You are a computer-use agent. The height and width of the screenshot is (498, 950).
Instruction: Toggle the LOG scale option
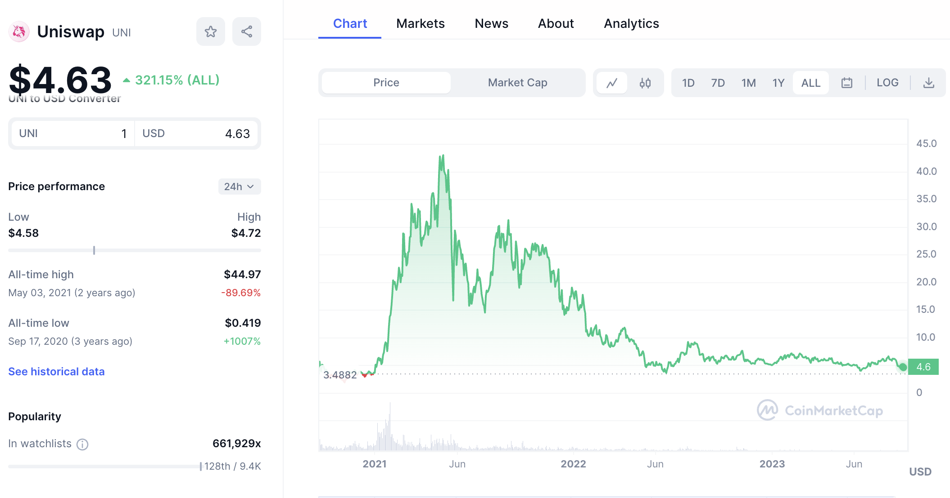point(887,83)
